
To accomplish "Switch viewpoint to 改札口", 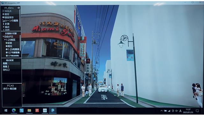I will (x=6, y=70).
